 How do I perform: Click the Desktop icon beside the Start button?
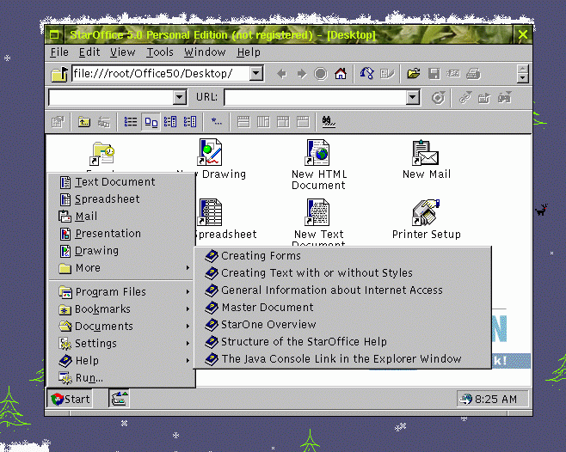pos(119,399)
